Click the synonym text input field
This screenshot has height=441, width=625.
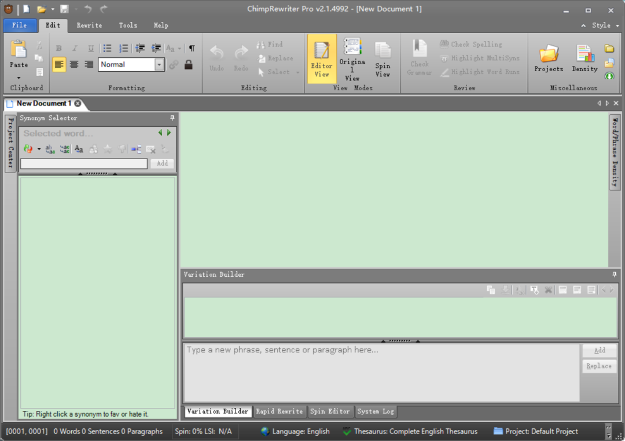(x=84, y=163)
